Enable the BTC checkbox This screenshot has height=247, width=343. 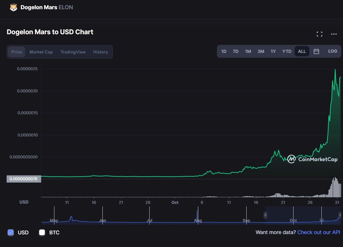point(42,232)
